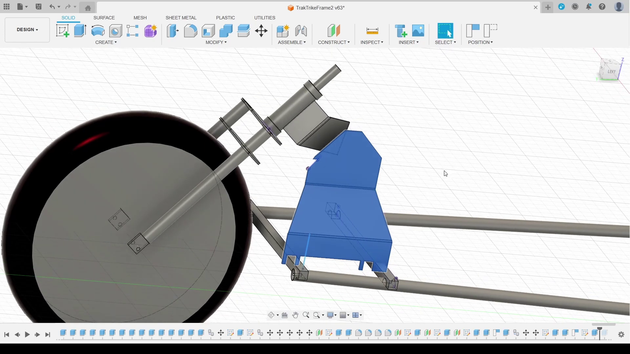This screenshot has height=354, width=630.
Task: Select the Fillet tool in Modify
Action: (191, 31)
